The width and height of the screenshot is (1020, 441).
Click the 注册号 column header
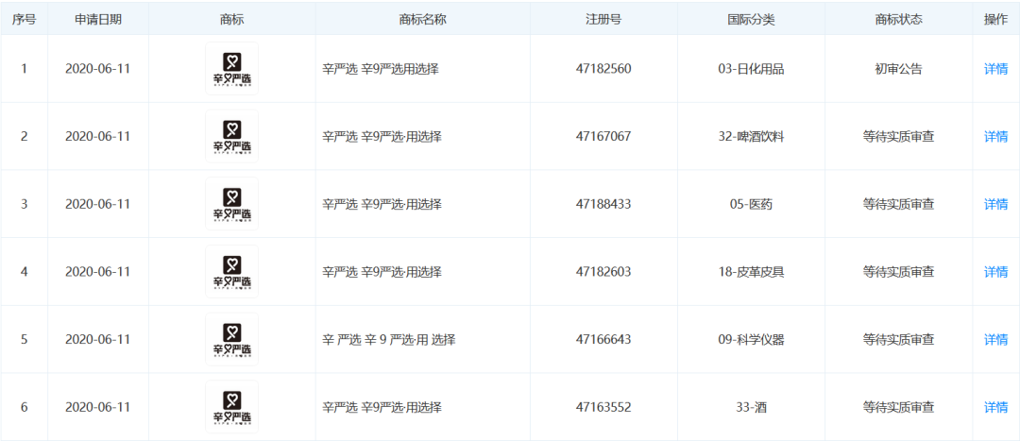[603, 19]
